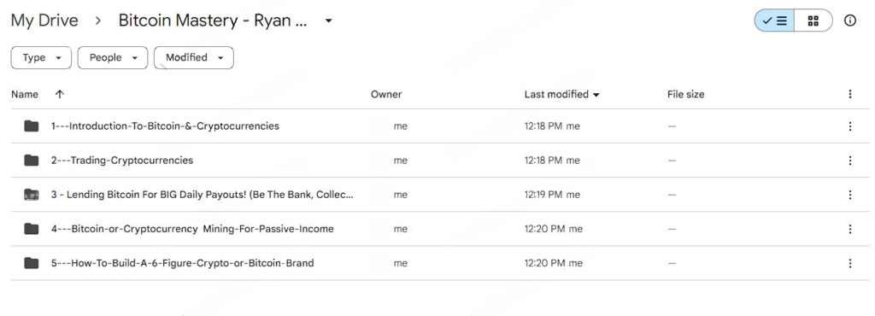The image size is (875, 316).
Task: Open the column header more options menu
Action: (x=850, y=94)
